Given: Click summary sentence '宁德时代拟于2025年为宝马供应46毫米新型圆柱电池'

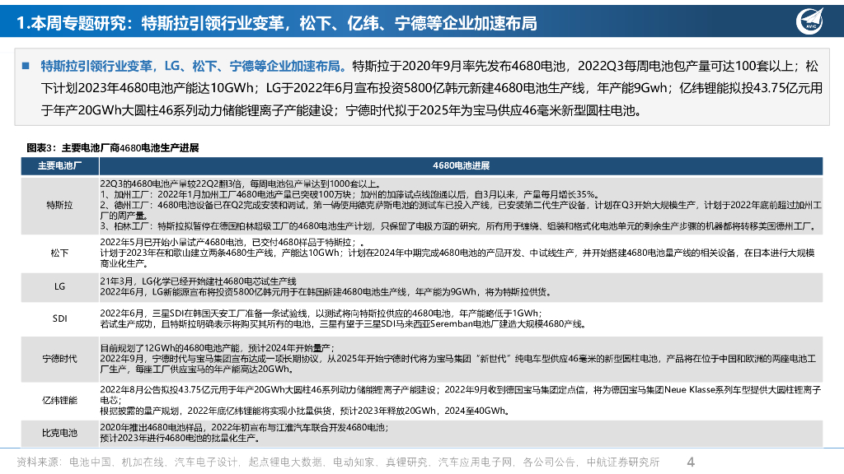Looking at the screenshot, I should pos(491,111).
